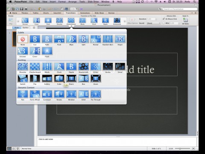Choose the Doors transition
The width and height of the screenshot is (205, 154).
coord(71,78)
